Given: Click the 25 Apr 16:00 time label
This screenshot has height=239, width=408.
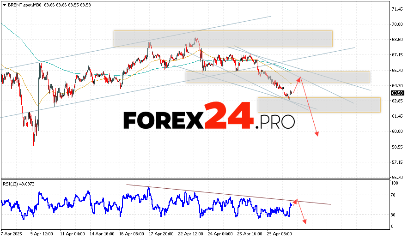Looking at the screenshot, I should pos(250,233).
